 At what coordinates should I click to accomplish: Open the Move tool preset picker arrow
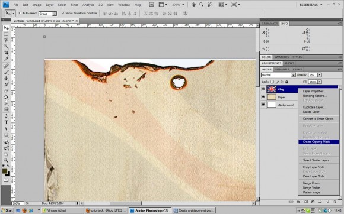pos(14,14)
